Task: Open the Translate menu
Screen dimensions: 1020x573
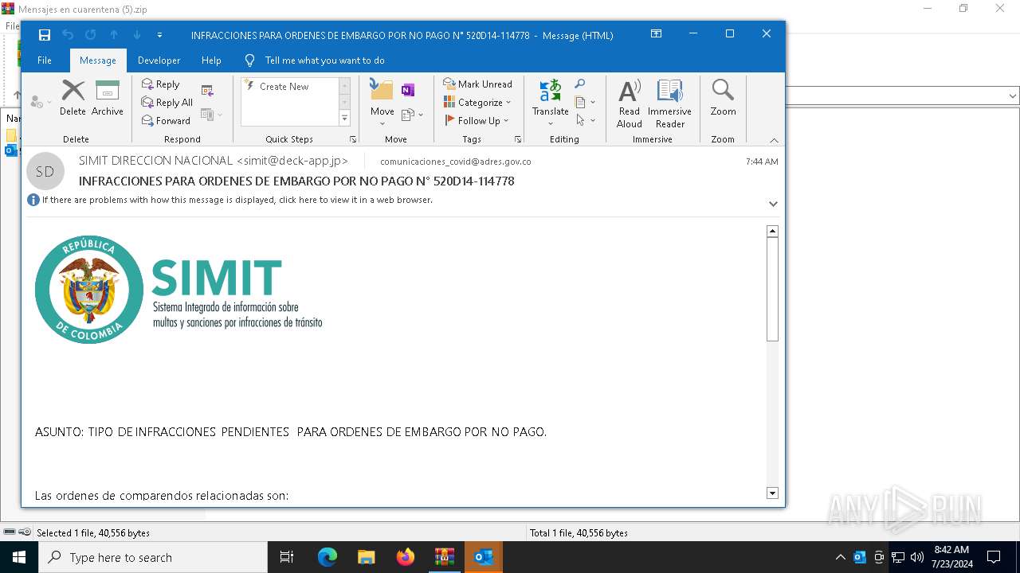Action: (x=551, y=102)
